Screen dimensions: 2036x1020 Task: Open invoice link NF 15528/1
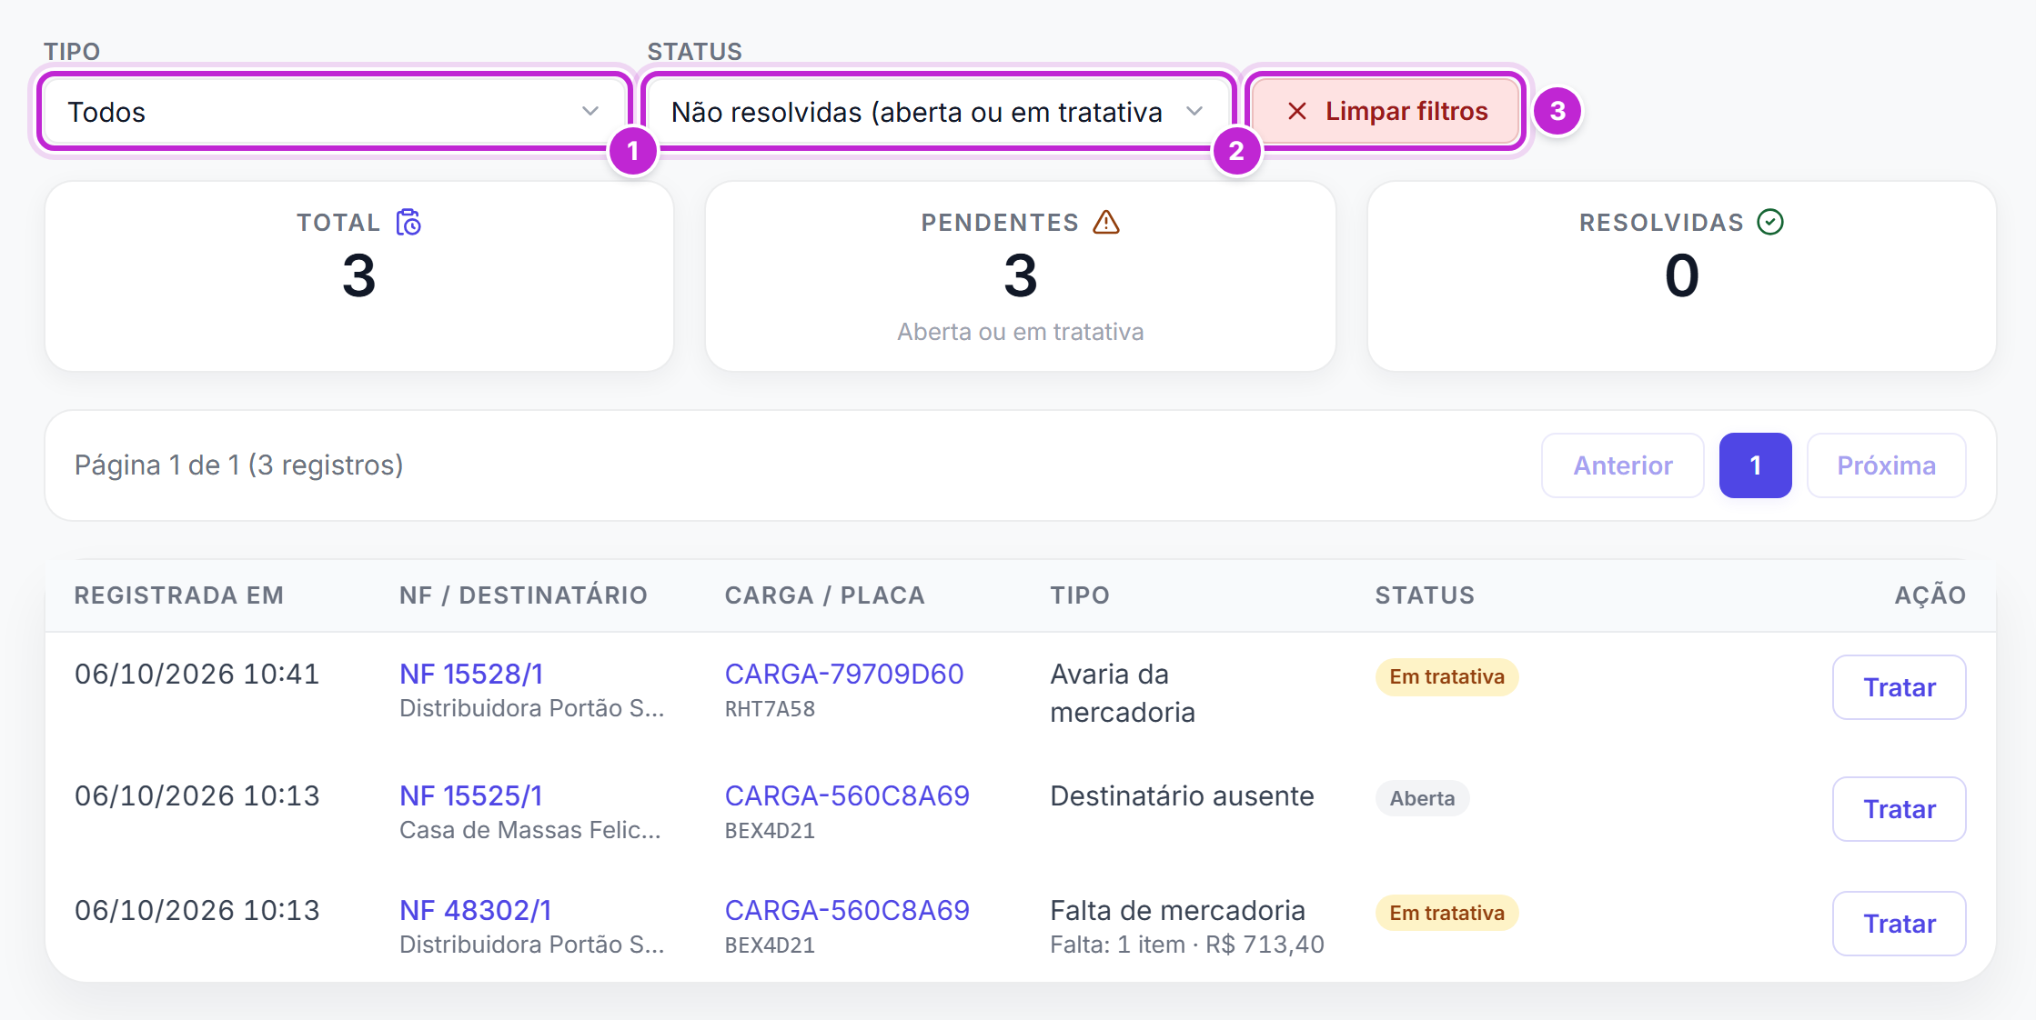pyautogui.click(x=471, y=674)
